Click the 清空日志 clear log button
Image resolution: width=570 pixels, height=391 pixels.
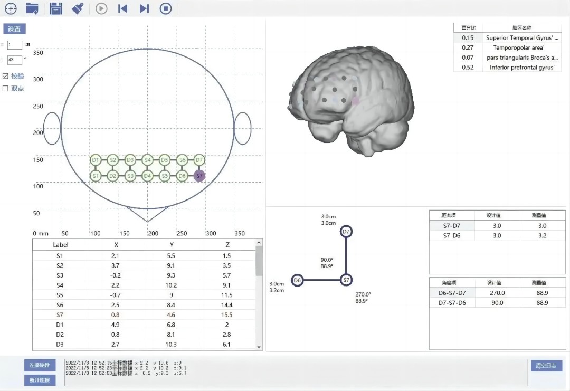pyautogui.click(x=546, y=366)
